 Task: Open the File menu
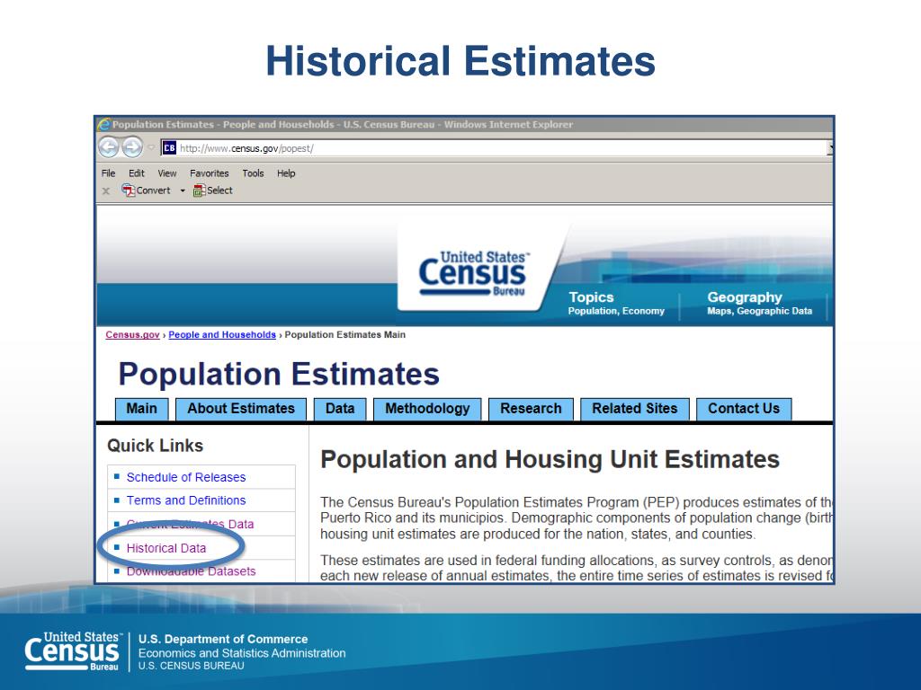tap(108, 173)
